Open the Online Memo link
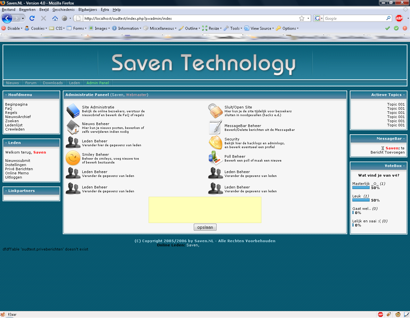 coord(17,173)
